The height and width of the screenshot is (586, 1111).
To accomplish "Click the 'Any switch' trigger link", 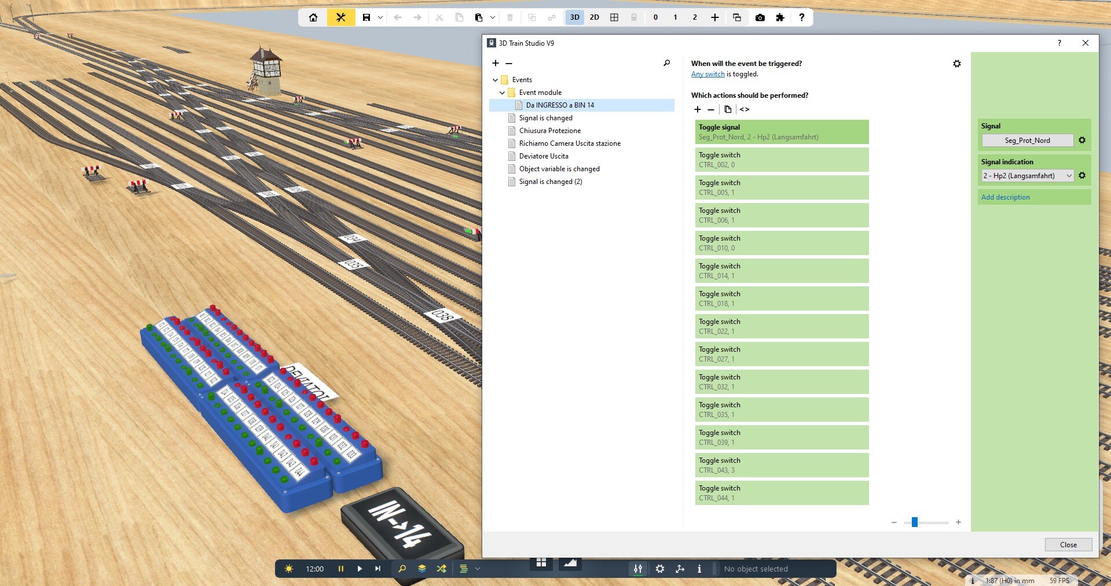I will point(707,74).
